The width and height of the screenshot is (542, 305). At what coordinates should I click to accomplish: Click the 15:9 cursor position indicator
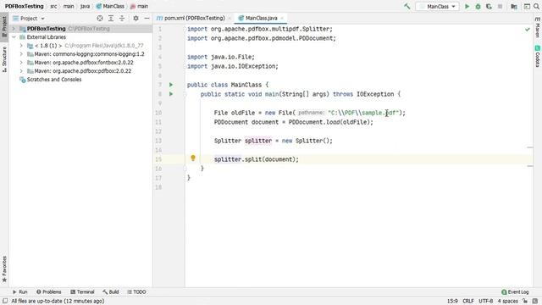(452, 302)
